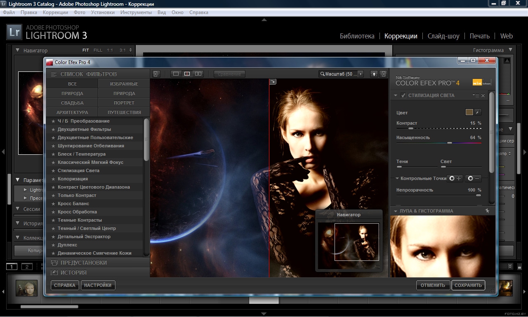Image resolution: width=528 pixels, height=317 pixels.
Task: Set Lightroom navigator zoom to FIT
Action: pos(85,50)
